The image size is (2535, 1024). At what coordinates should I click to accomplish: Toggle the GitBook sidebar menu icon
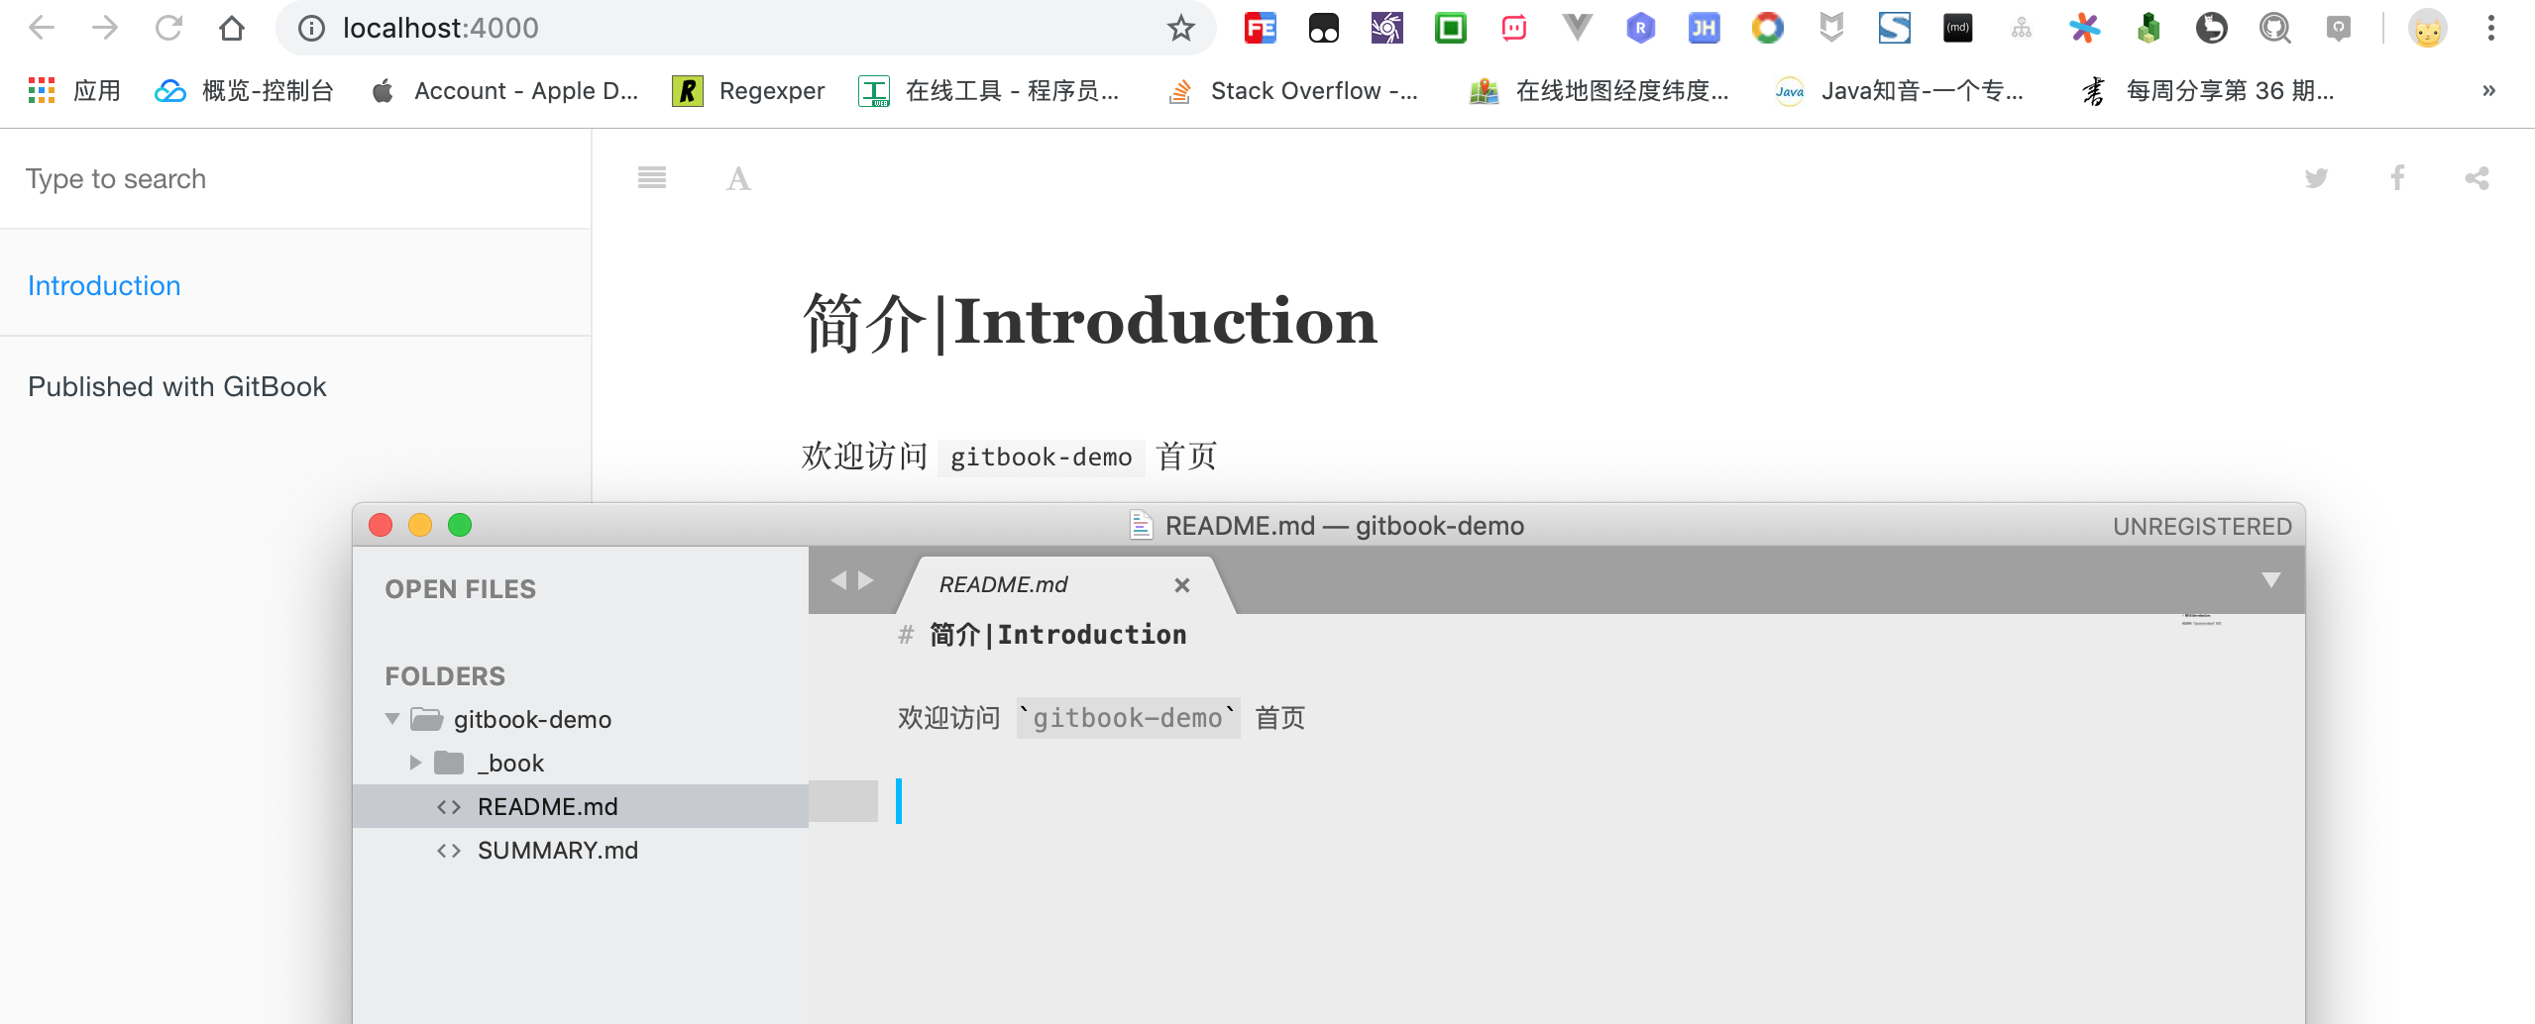[x=651, y=178]
